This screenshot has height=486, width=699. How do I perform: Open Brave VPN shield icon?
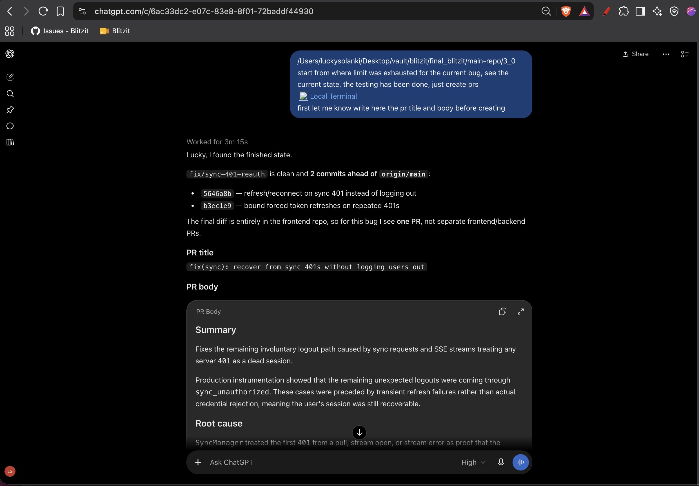674,12
